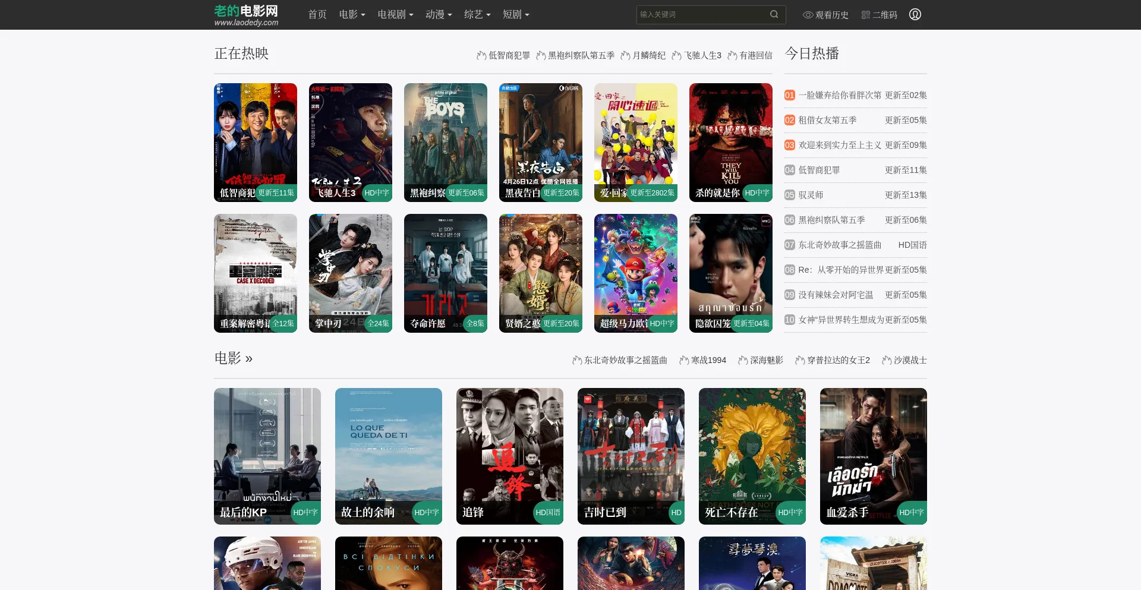
Task: Open the 短剧 navigation dropdown
Action: point(516,14)
